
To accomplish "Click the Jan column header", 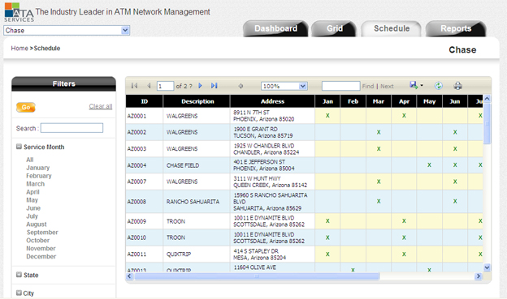I will tap(327, 101).
